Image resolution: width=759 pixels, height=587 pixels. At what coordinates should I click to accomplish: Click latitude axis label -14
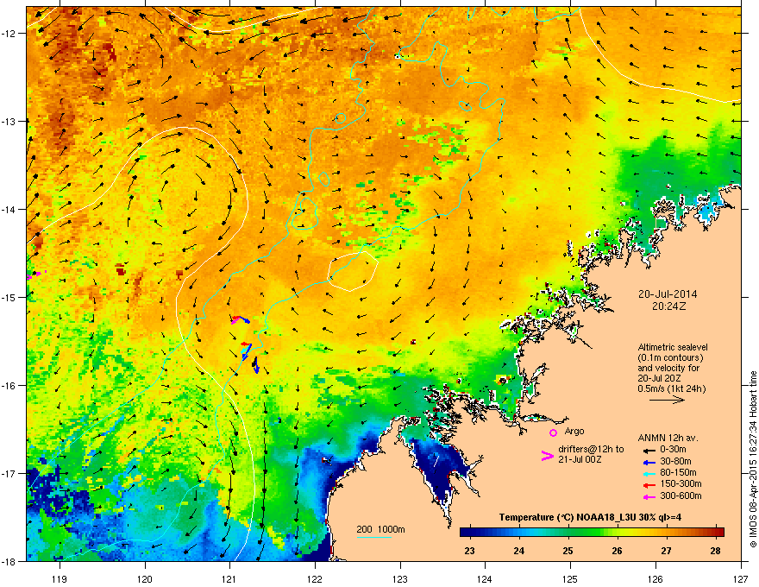9,209
